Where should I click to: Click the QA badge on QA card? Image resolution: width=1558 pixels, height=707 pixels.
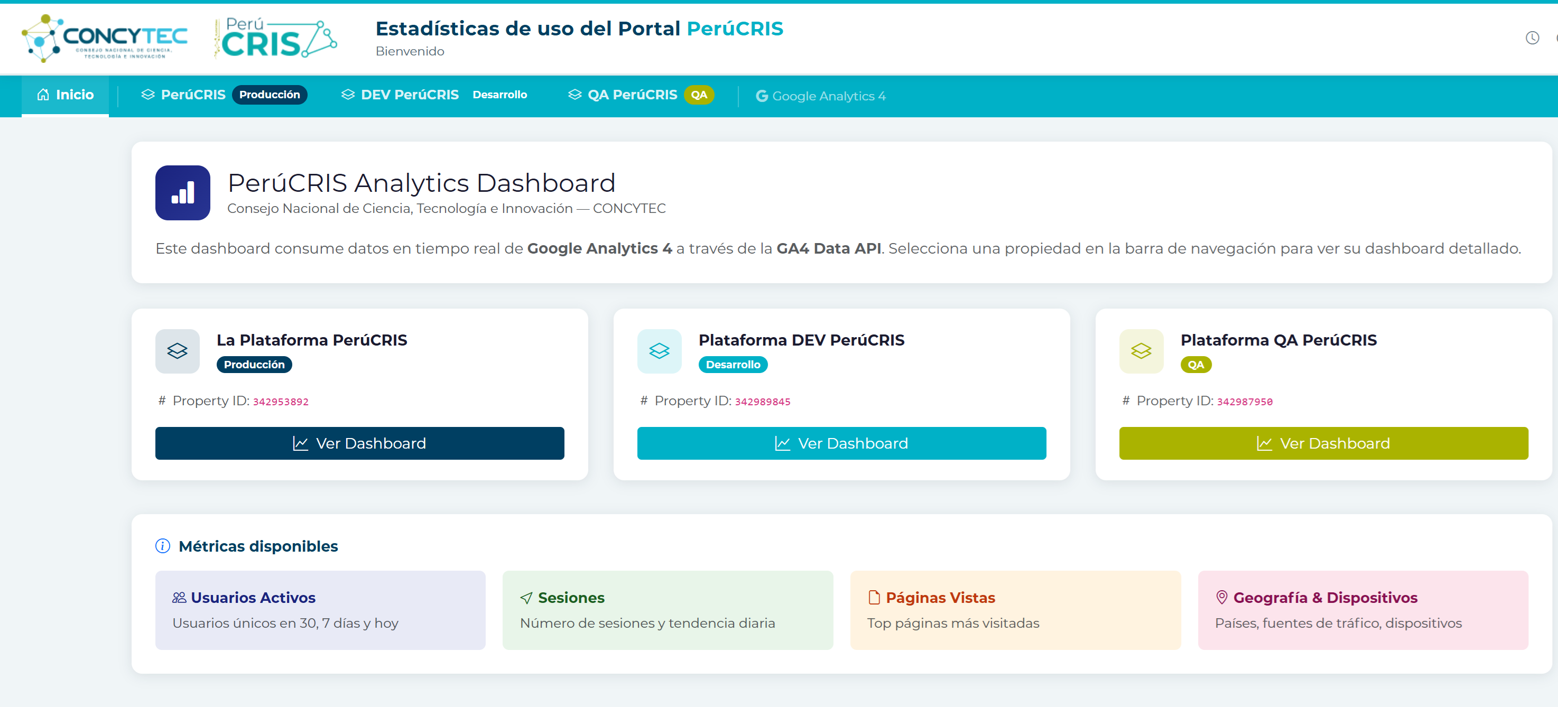1195,365
